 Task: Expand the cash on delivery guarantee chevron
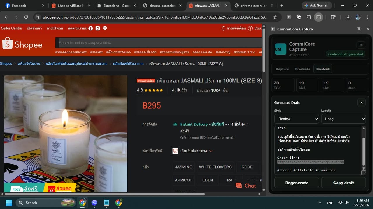tap(211, 151)
